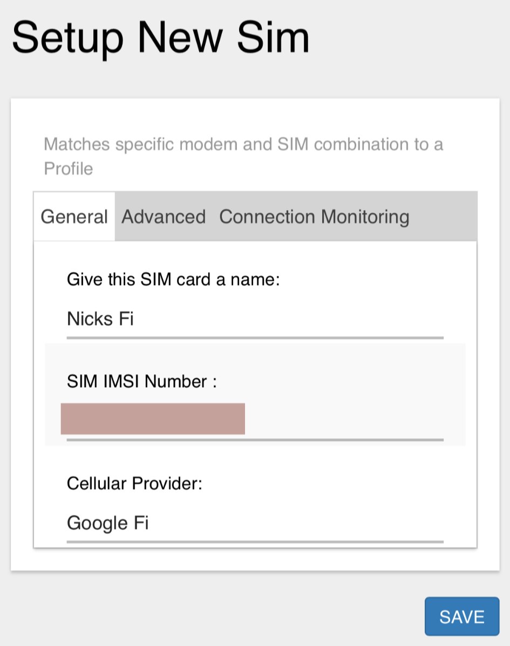Switch to the Advanced tab
Image resolution: width=510 pixels, height=646 pixels.
click(x=163, y=217)
